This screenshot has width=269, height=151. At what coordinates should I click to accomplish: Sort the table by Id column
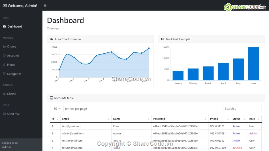pos(55,119)
